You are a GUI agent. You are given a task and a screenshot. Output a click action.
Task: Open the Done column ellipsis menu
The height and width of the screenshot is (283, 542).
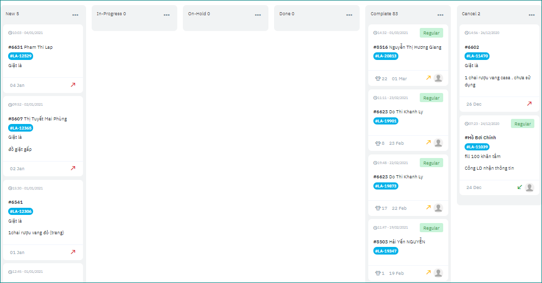pos(349,15)
